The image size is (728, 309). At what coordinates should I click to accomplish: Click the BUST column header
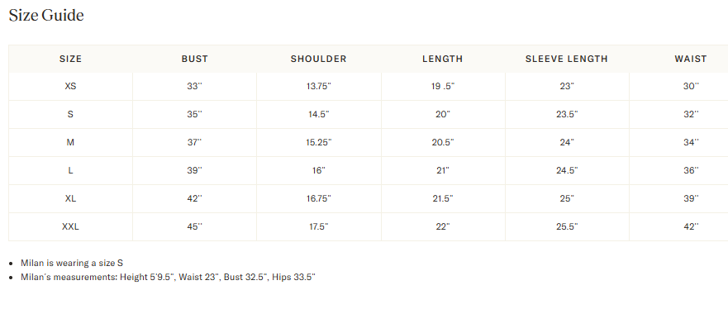194,59
